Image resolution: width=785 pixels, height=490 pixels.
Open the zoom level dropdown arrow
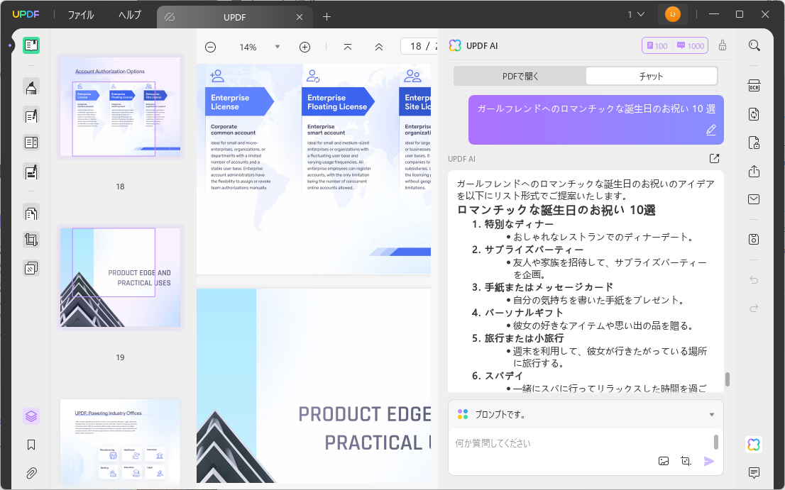(x=278, y=47)
